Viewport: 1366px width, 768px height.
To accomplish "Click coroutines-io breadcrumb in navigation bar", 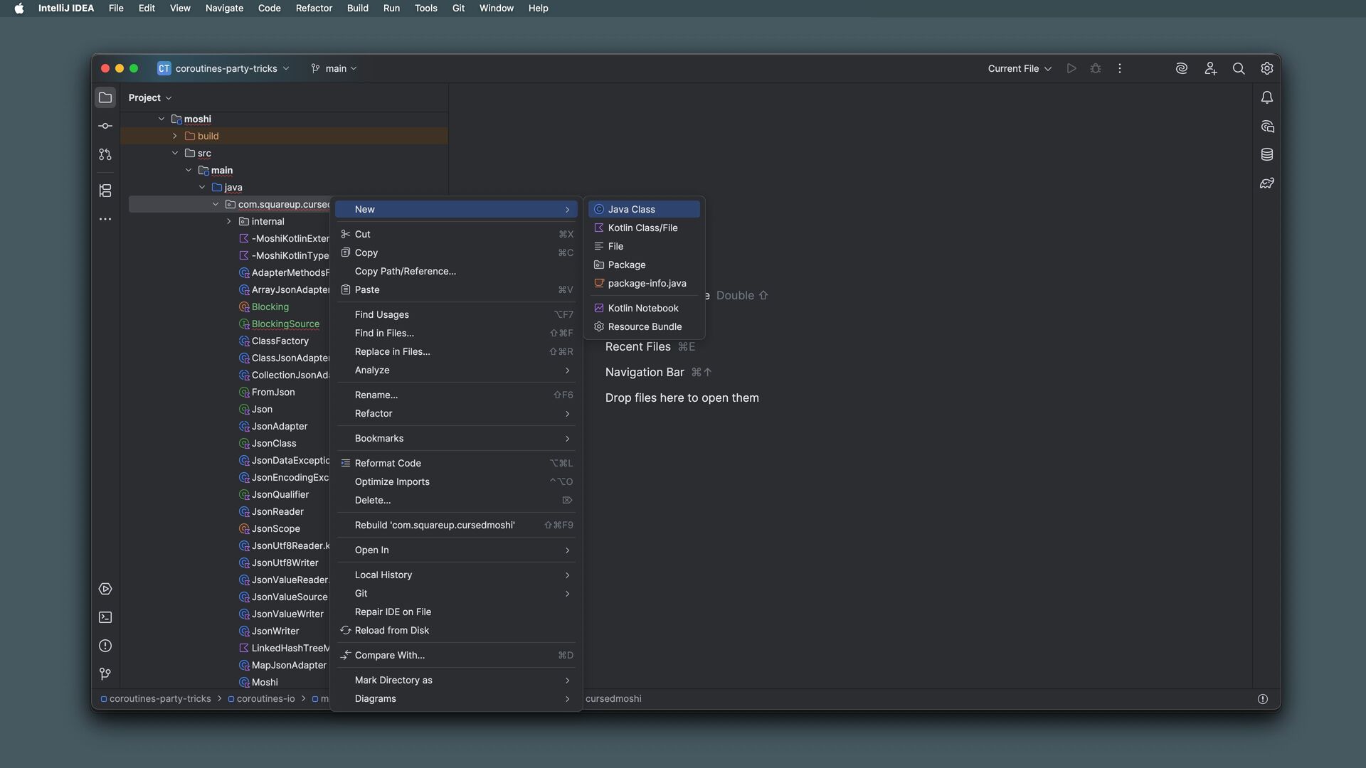I will coord(260,699).
